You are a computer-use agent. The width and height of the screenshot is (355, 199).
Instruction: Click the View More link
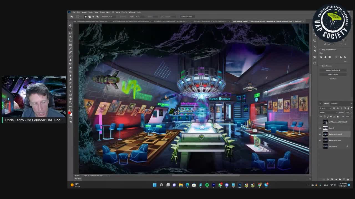(x=333, y=79)
